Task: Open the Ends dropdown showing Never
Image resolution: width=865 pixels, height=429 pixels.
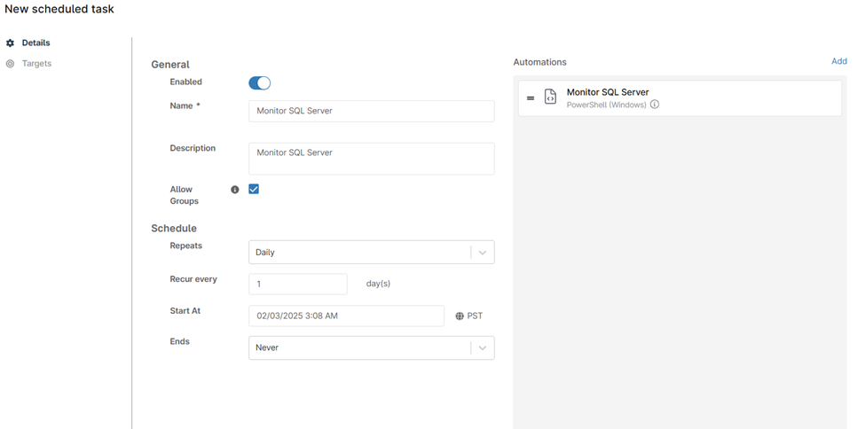Action: 371,348
